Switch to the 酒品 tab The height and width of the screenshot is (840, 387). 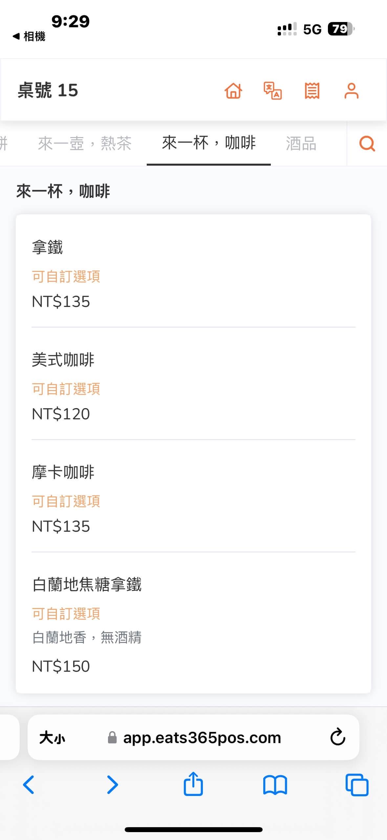coord(301,144)
